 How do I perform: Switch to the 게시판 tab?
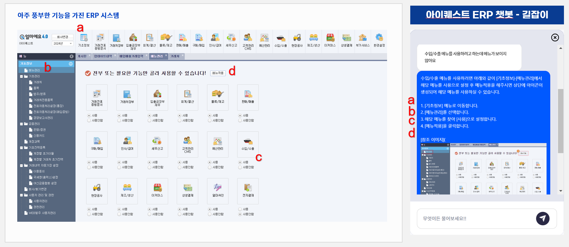pyautogui.click(x=82, y=56)
